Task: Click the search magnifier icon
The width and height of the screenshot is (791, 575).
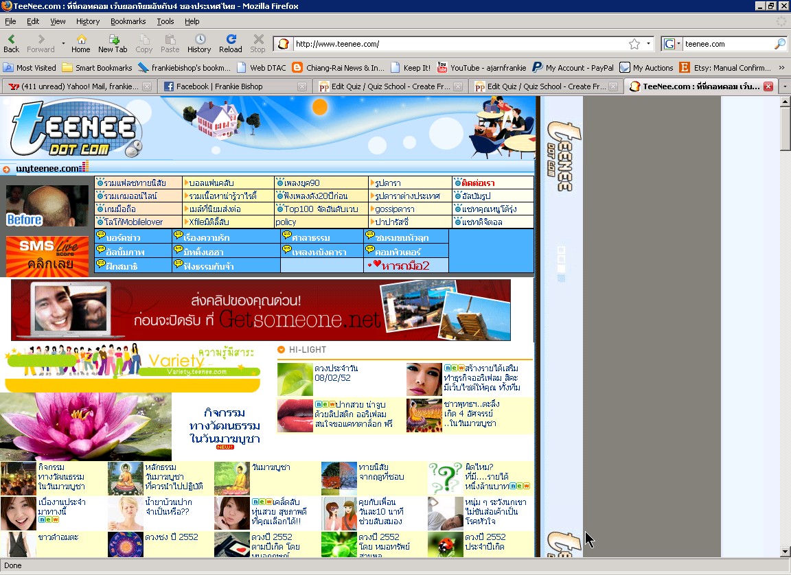Action: 779,44
